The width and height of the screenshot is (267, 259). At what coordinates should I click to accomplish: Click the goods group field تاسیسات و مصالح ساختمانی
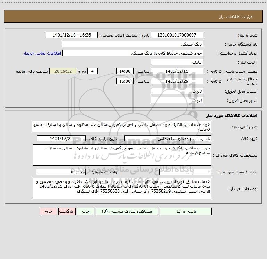pyautogui.click(x=168, y=138)
